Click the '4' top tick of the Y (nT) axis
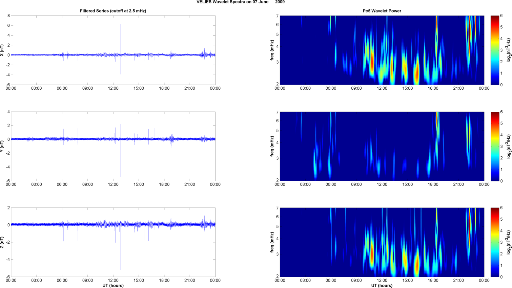The width and height of the screenshot is (512, 288). click(x=8, y=112)
